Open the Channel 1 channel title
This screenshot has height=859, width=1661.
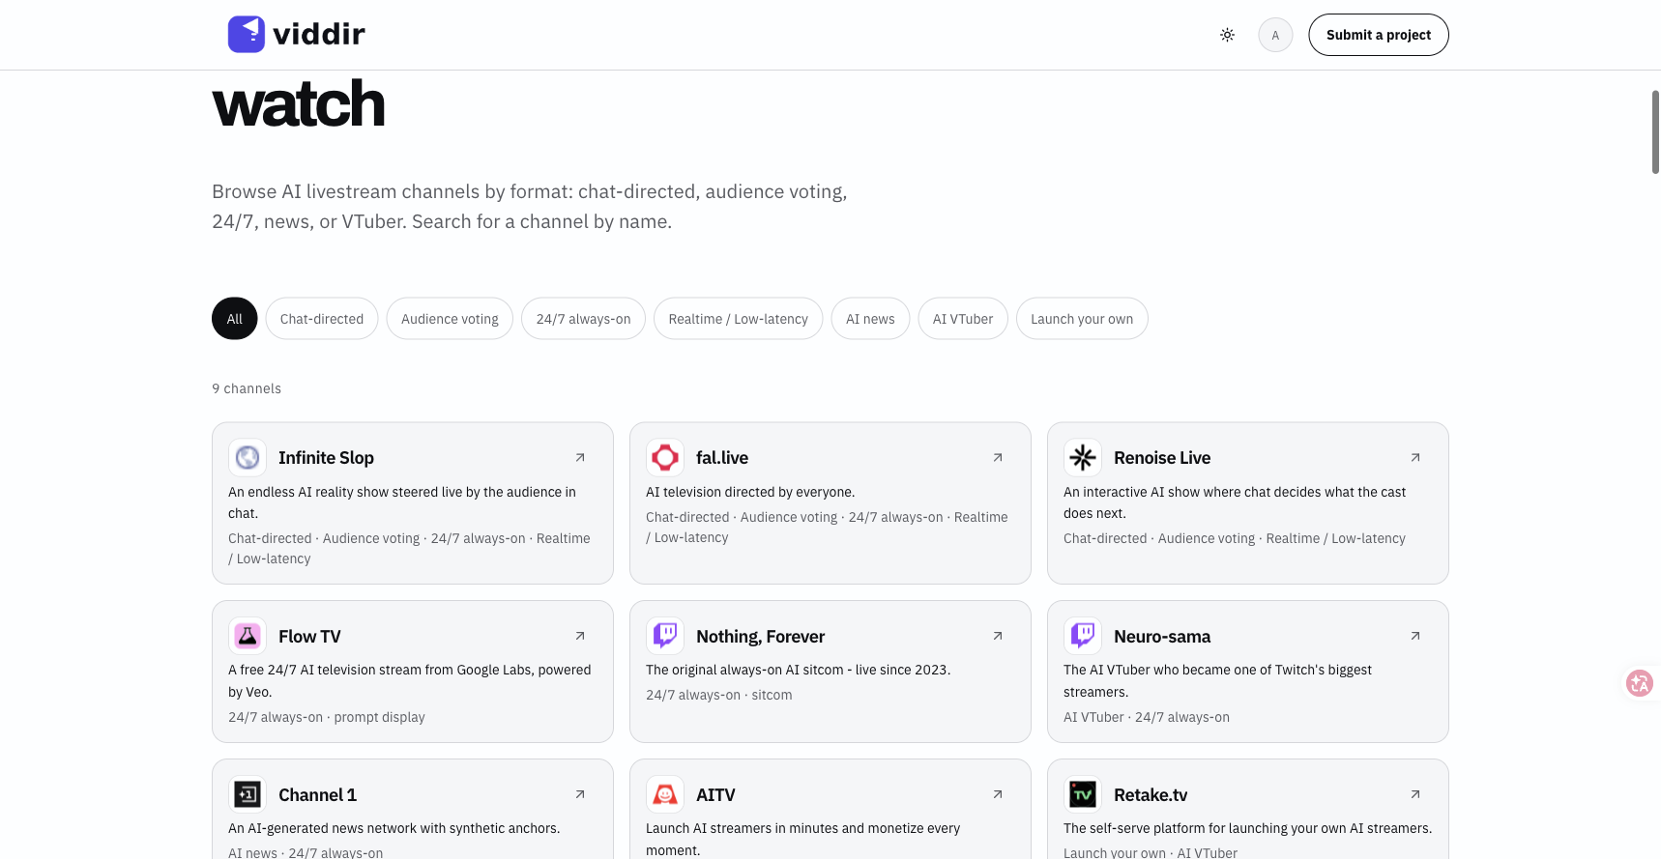317,795
